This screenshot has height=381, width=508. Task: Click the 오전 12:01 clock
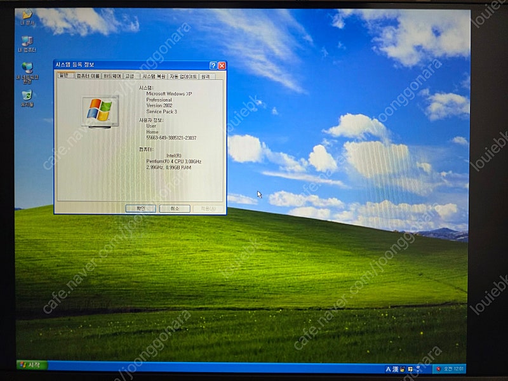point(453,369)
